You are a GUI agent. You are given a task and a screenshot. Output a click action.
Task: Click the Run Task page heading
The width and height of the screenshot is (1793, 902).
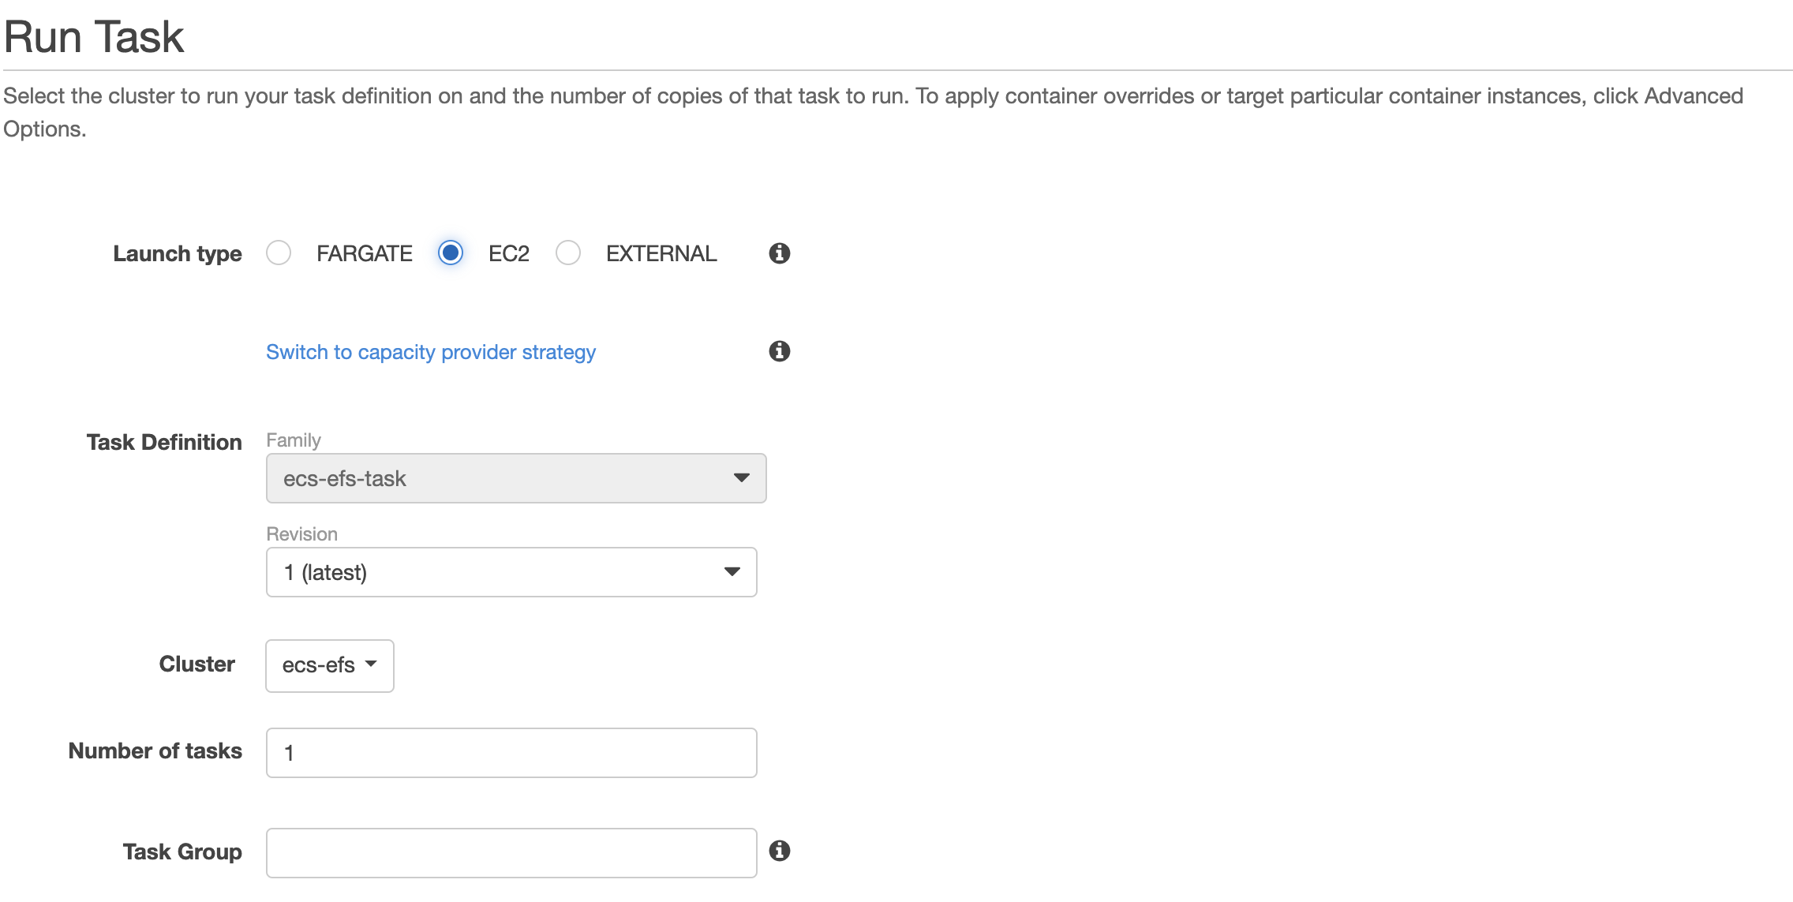(x=94, y=37)
